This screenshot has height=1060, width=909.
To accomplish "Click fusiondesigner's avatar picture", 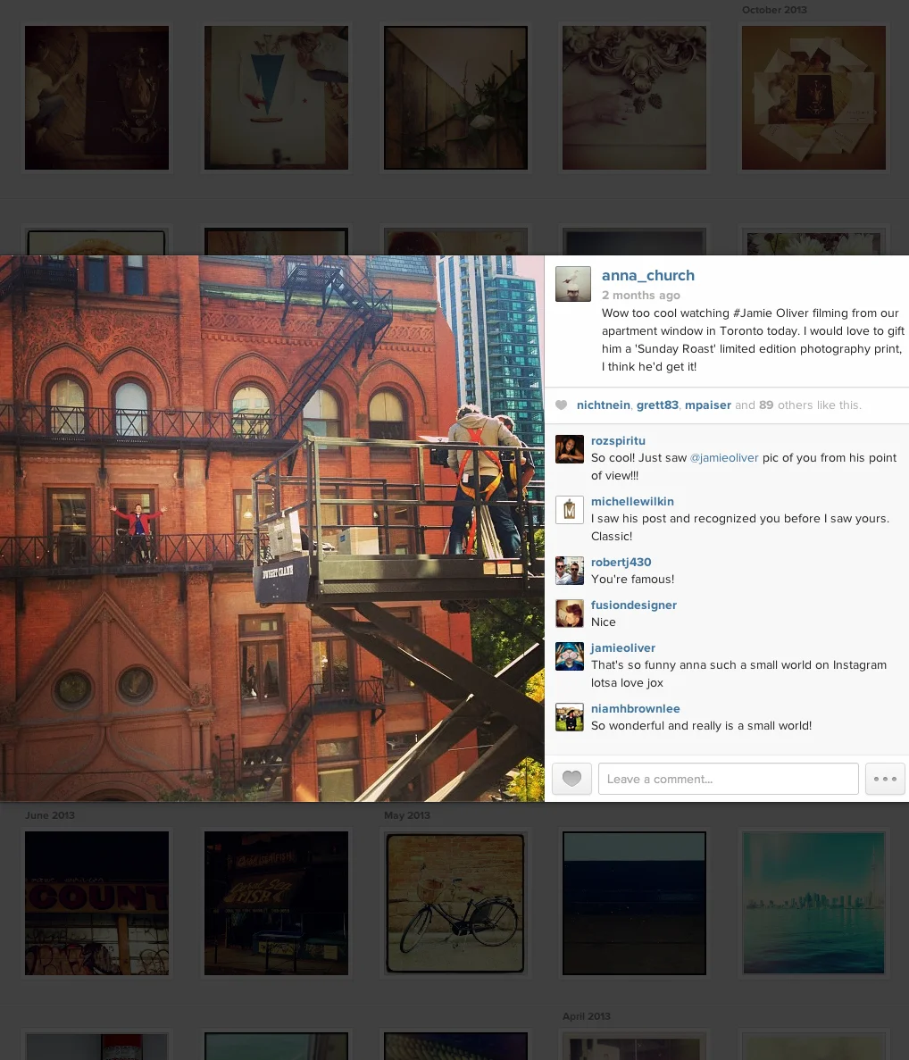I will pyautogui.click(x=569, y=613).
